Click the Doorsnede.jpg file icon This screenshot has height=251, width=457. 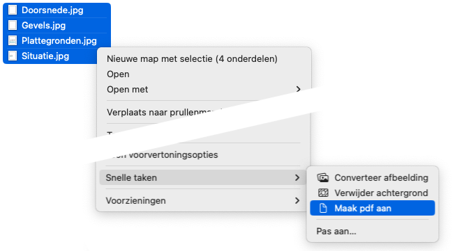click(13, 10)
